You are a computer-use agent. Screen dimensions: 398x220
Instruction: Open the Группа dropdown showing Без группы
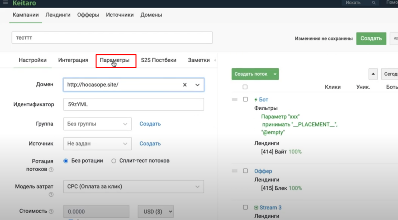[x=97, y=124]
